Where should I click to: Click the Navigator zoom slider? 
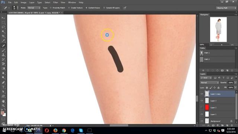click(x=222, y=45)
